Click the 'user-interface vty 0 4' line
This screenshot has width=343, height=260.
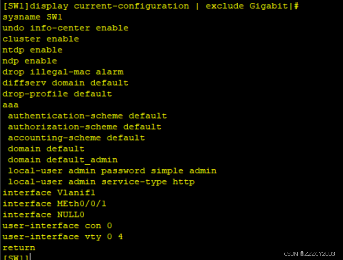(x=62, y=237)
